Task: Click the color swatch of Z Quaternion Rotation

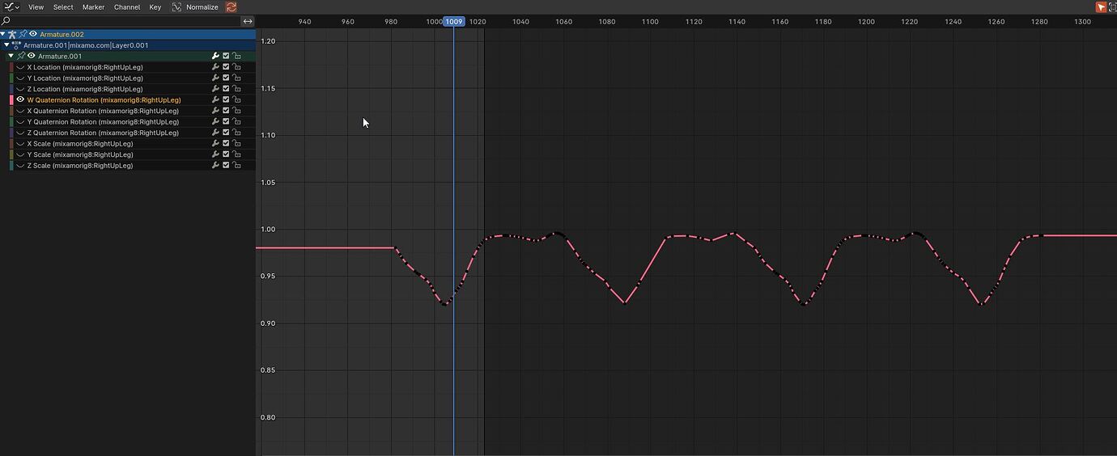Action: (11, 133)
